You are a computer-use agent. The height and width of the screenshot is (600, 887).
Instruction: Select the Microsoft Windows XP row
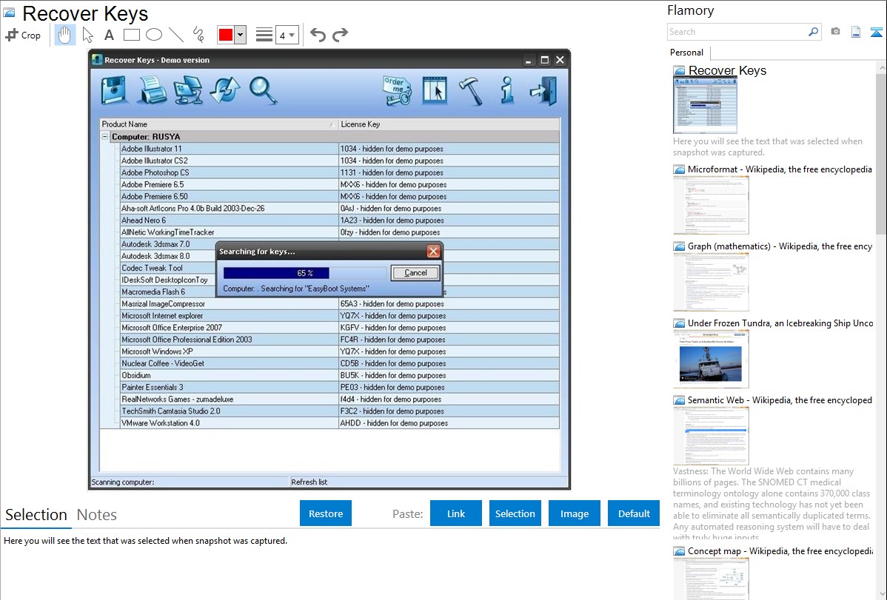339,351
